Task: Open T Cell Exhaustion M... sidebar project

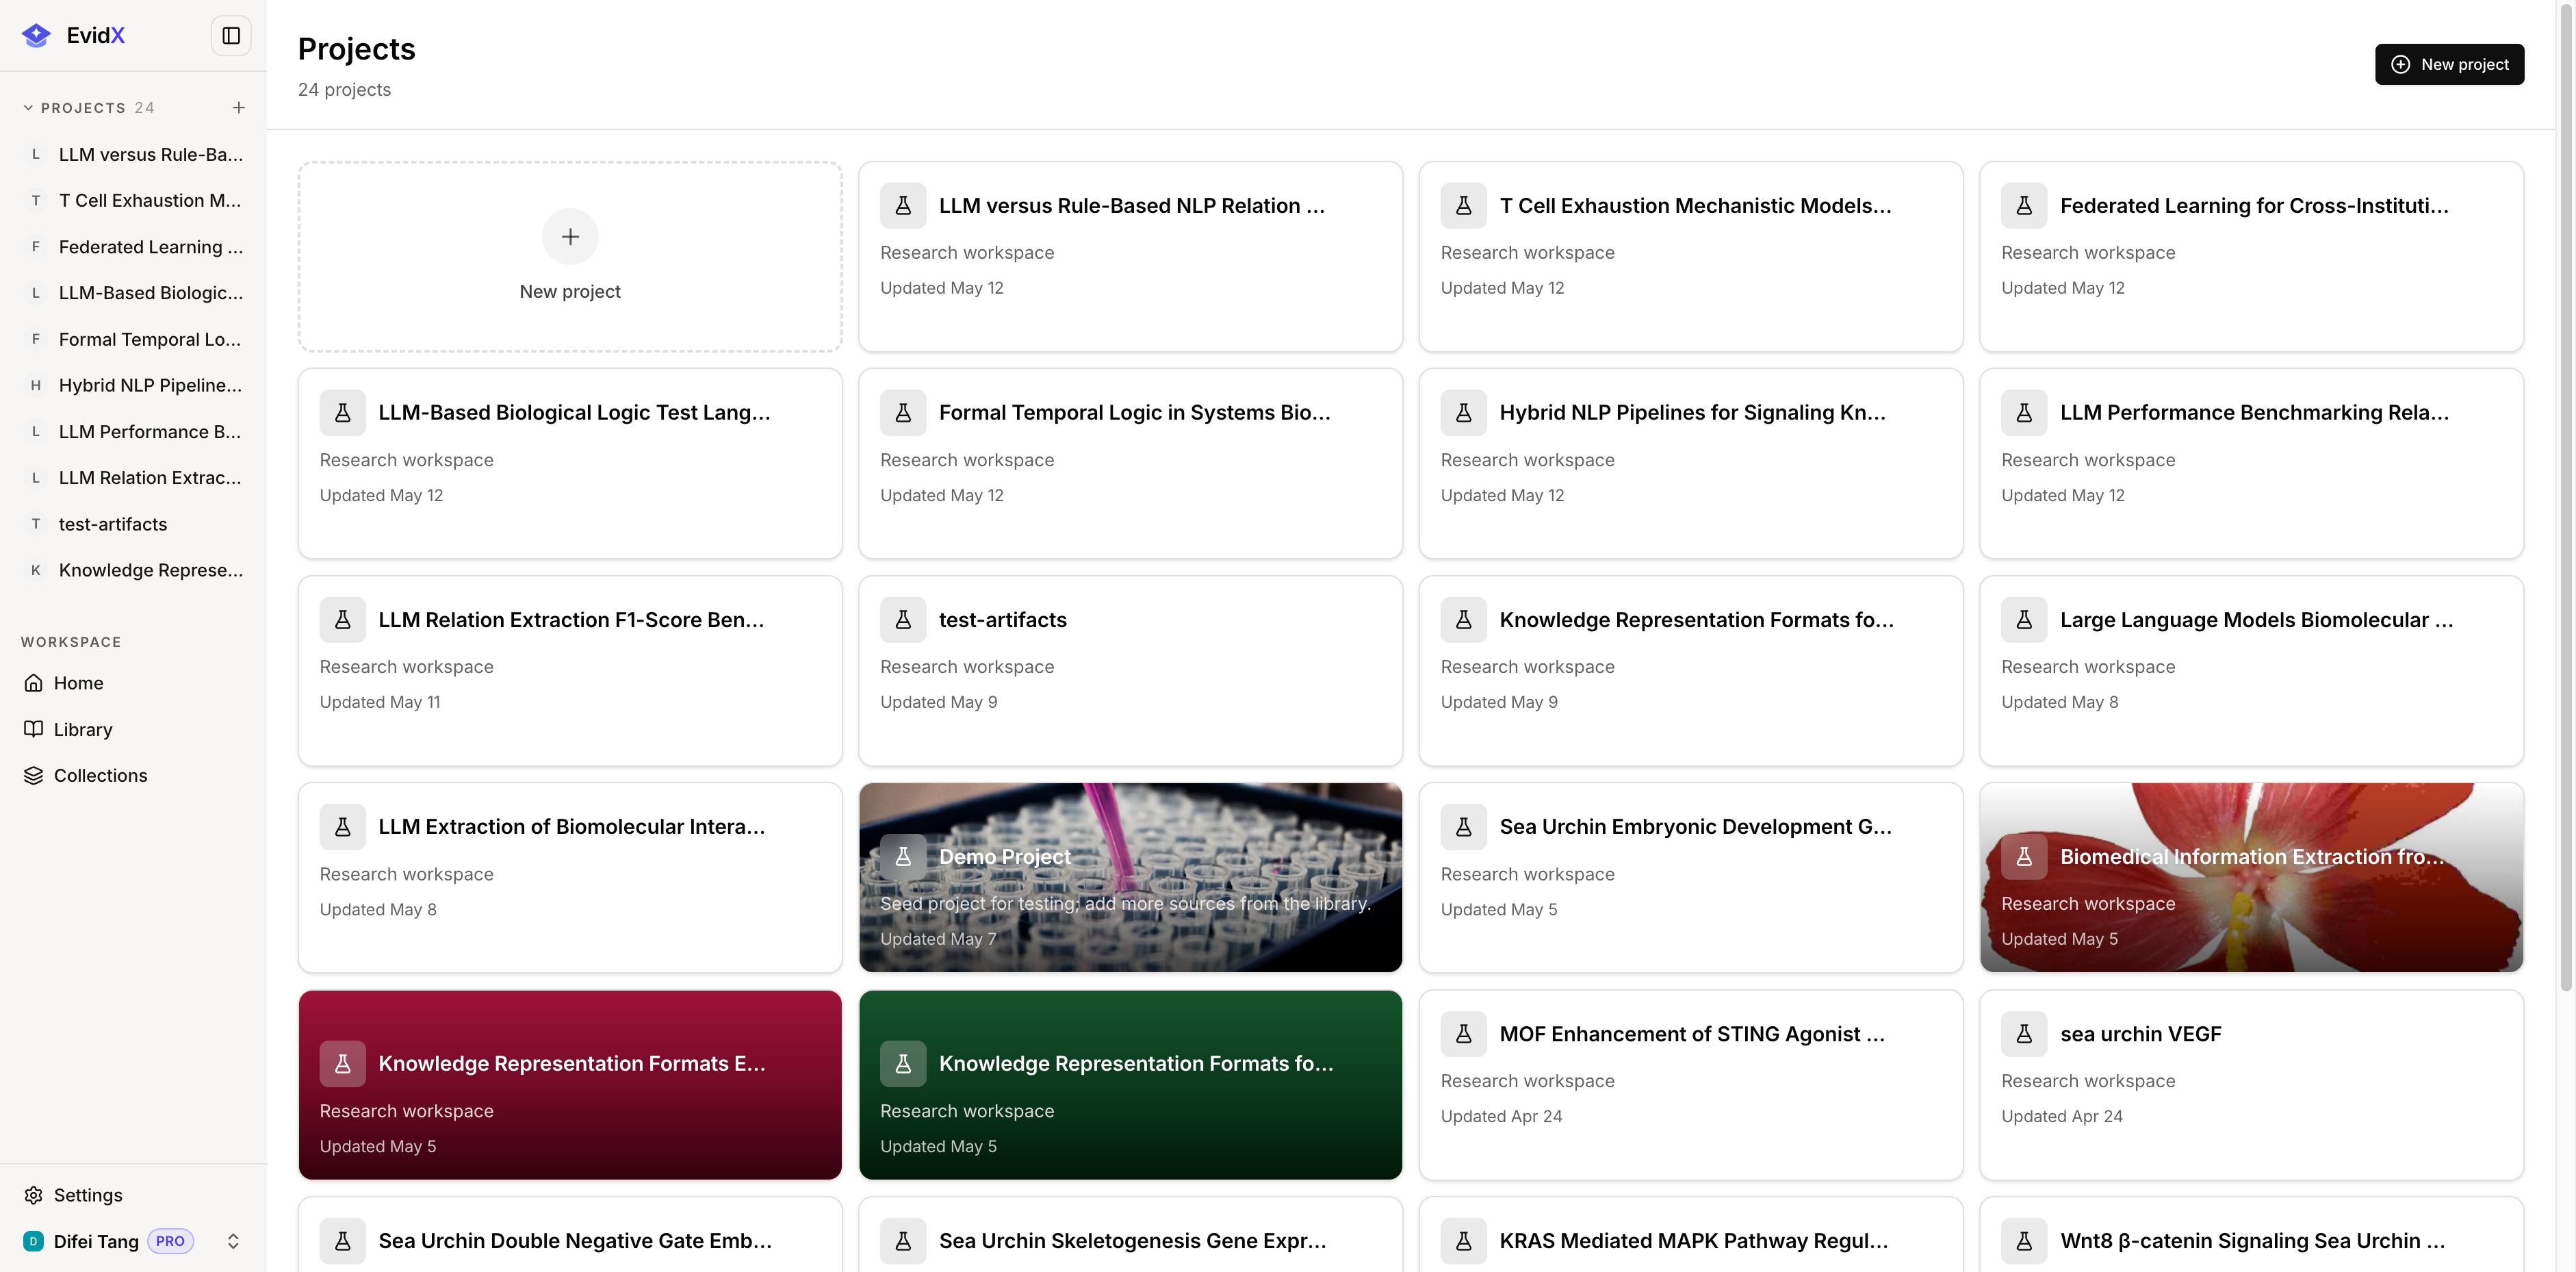Action: click(x=134, y=201)
